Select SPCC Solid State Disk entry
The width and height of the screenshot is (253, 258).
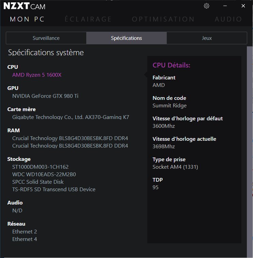[x=38, y=182]
